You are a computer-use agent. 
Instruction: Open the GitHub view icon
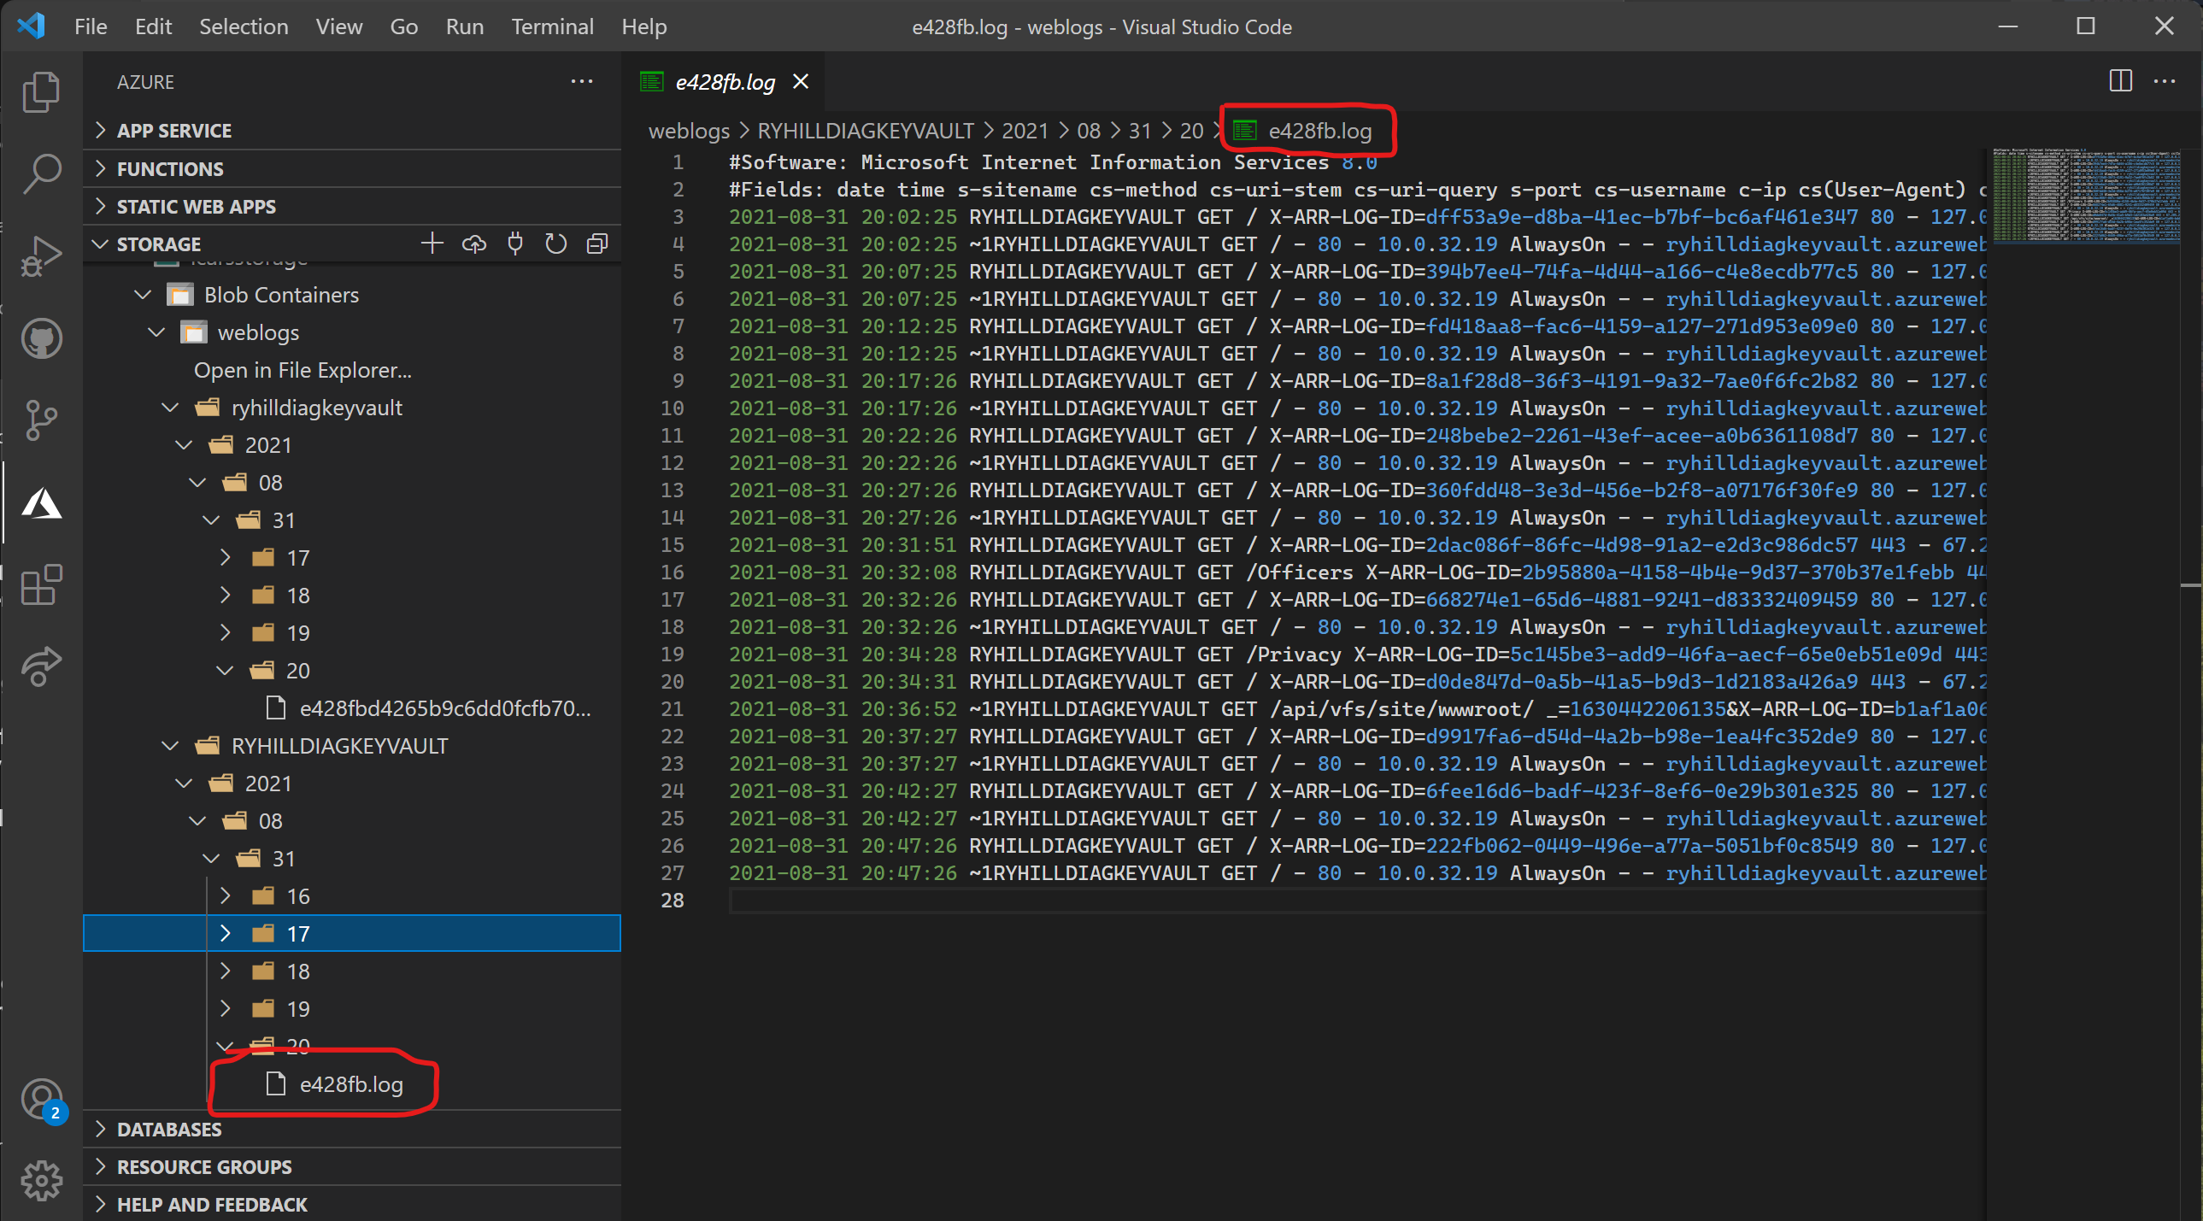point(41,338)
